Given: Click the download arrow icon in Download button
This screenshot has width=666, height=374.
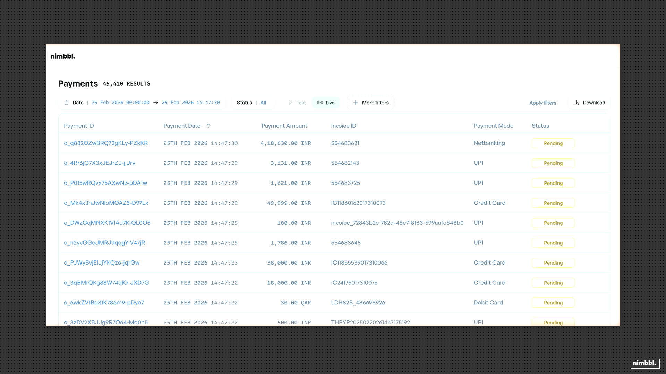Looking at the screenshot, I should 576,103.
